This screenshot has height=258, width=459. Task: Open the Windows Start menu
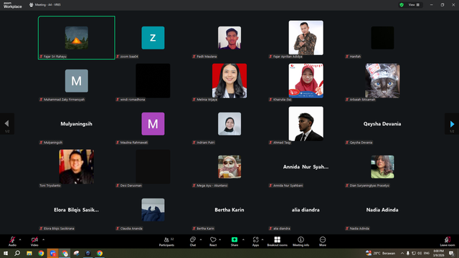click(x=6, y=253)
